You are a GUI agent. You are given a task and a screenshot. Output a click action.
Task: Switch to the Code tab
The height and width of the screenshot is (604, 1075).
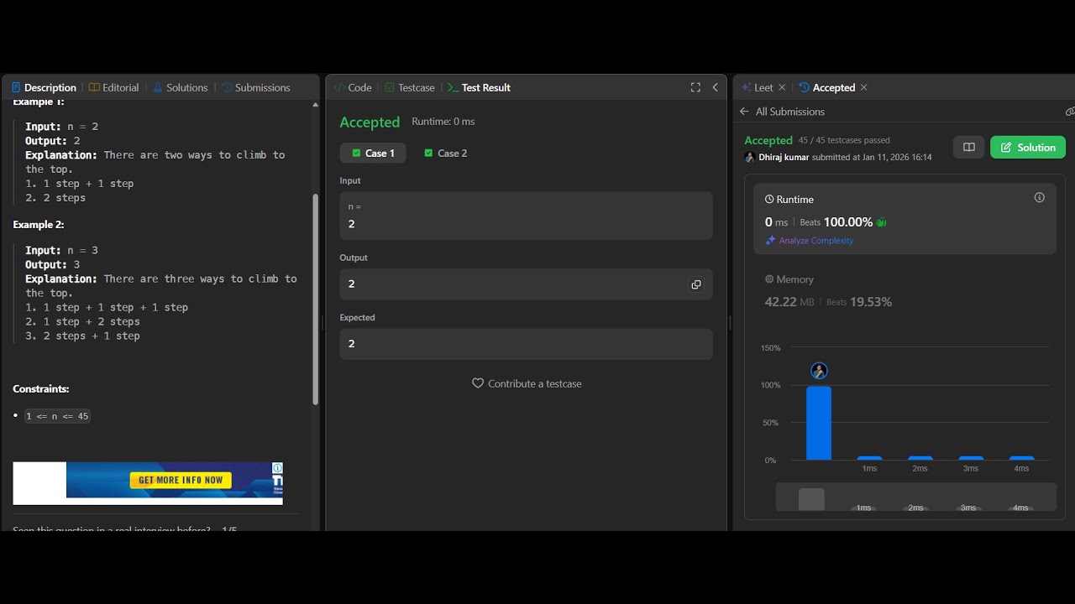(x=353, y=87)
